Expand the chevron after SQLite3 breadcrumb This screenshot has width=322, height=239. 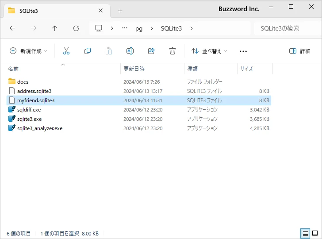point(192,28)
